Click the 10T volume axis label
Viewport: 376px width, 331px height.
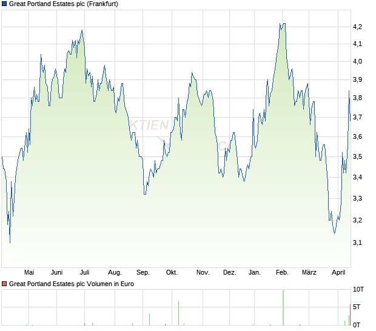pos(358,289)
